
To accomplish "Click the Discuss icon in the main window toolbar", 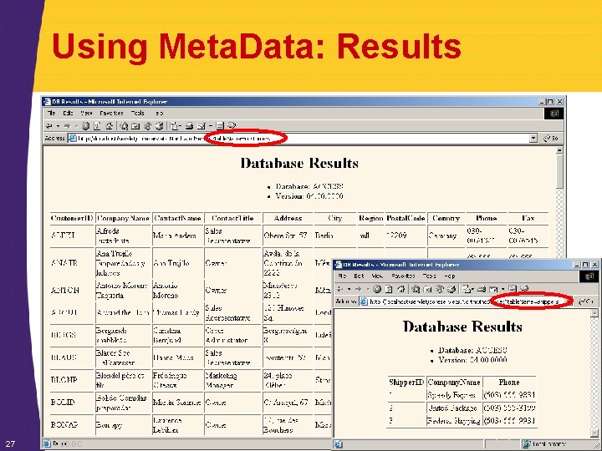I will pos(219,126).
